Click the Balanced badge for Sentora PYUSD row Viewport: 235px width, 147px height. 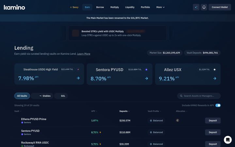[x=156, y=132]
